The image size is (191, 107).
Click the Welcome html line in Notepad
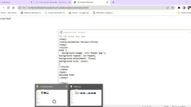[67, 75]
